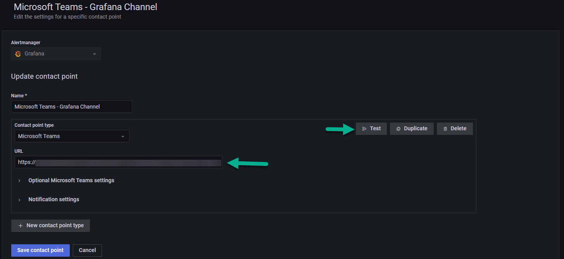Save contact point
This screenshot has height=259, width=564.
(x=40, y=250)
